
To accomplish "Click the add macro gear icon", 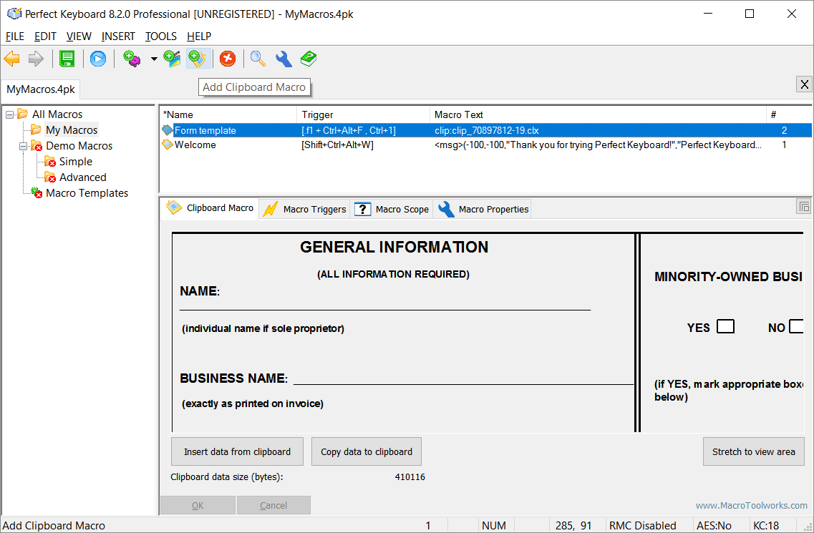I will click(132, 59).
